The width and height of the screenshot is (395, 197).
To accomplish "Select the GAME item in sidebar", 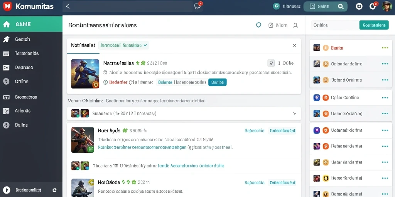I will point(31,24).
